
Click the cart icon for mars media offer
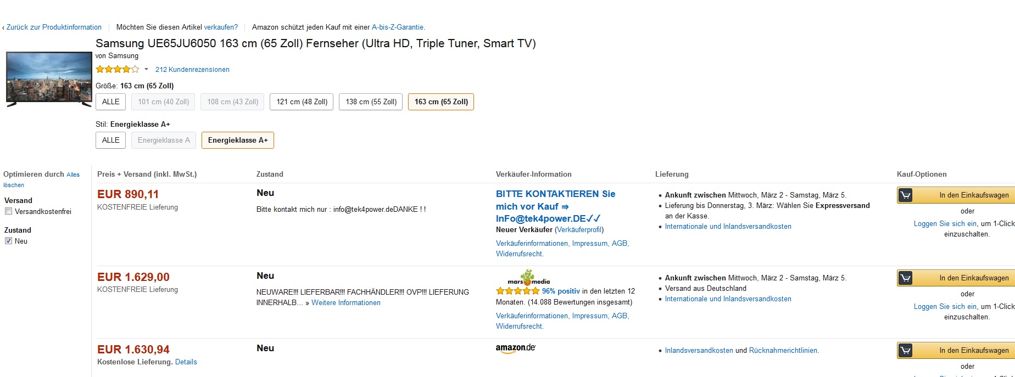[x=905, y=278]
